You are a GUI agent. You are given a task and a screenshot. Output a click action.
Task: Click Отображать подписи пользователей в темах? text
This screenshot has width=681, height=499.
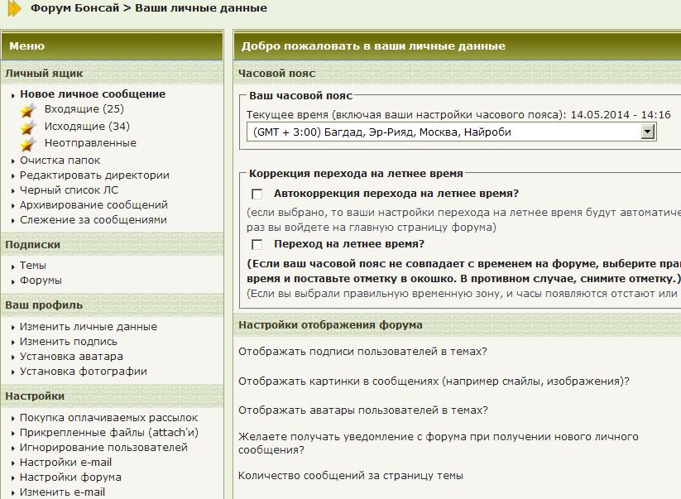pyautogui.click(x=362, y=352)
